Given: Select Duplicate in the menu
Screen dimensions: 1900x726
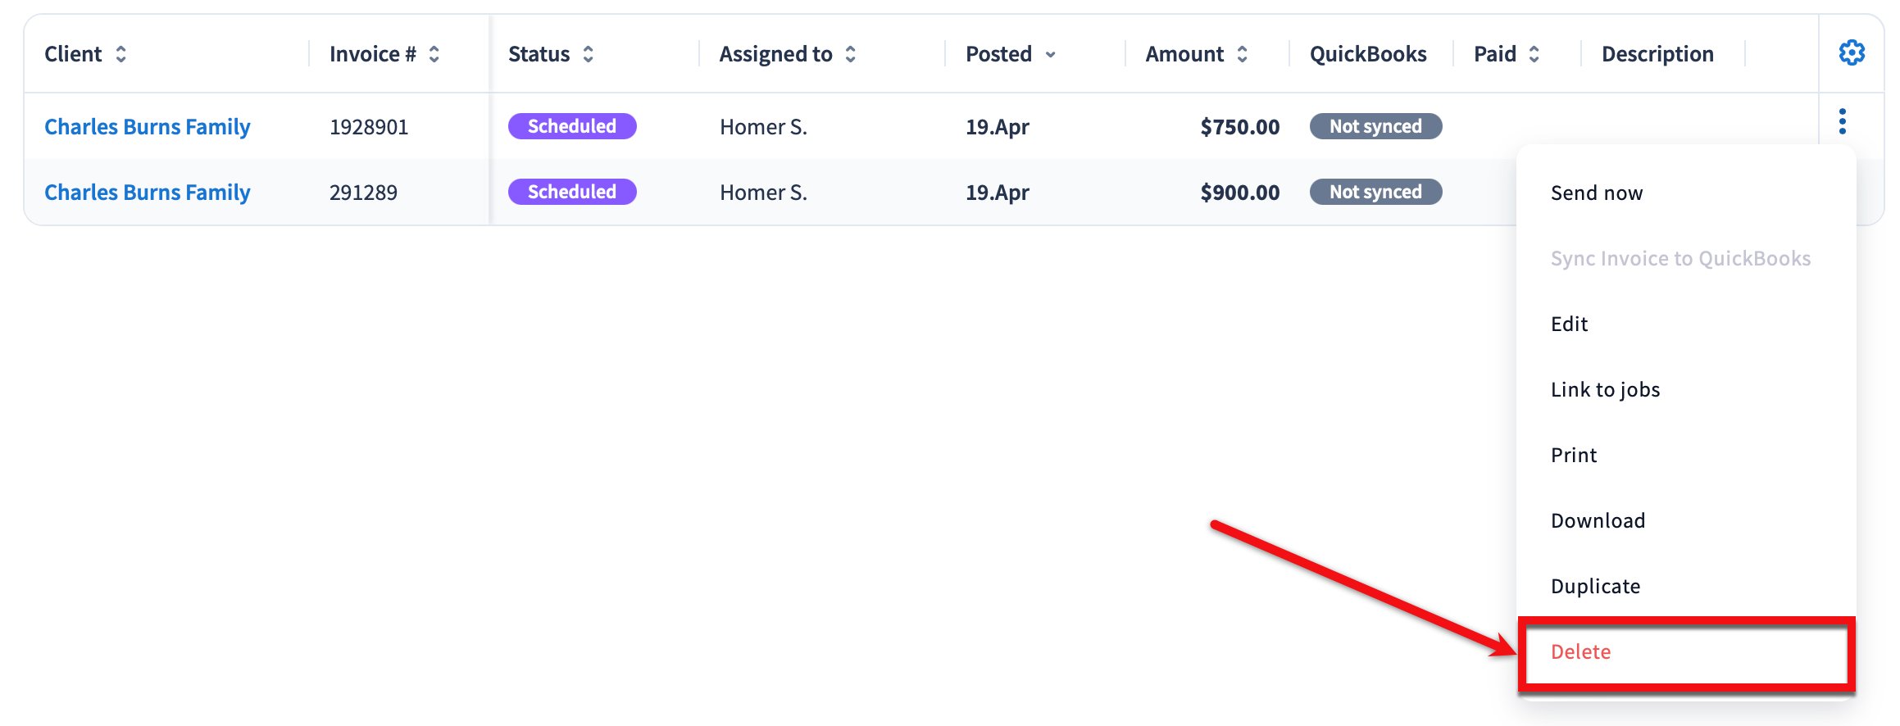Looking at the screenshot, I should [x=1595, y=586].
